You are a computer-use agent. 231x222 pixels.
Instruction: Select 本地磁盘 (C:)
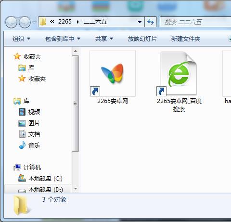(45, 178)
